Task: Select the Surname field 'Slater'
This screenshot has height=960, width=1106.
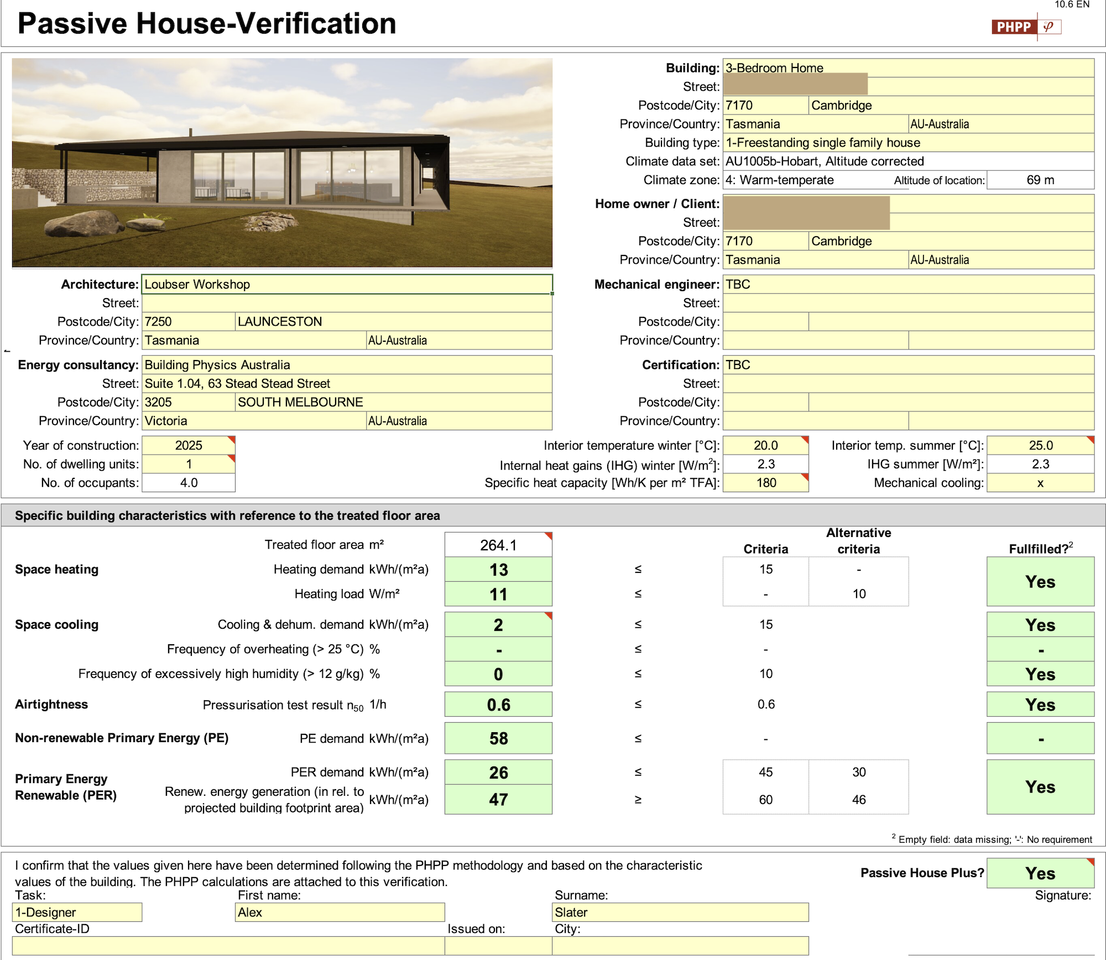Action: tap(680, 912)
